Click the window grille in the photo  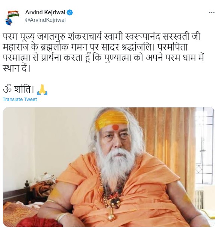(204, 145)
